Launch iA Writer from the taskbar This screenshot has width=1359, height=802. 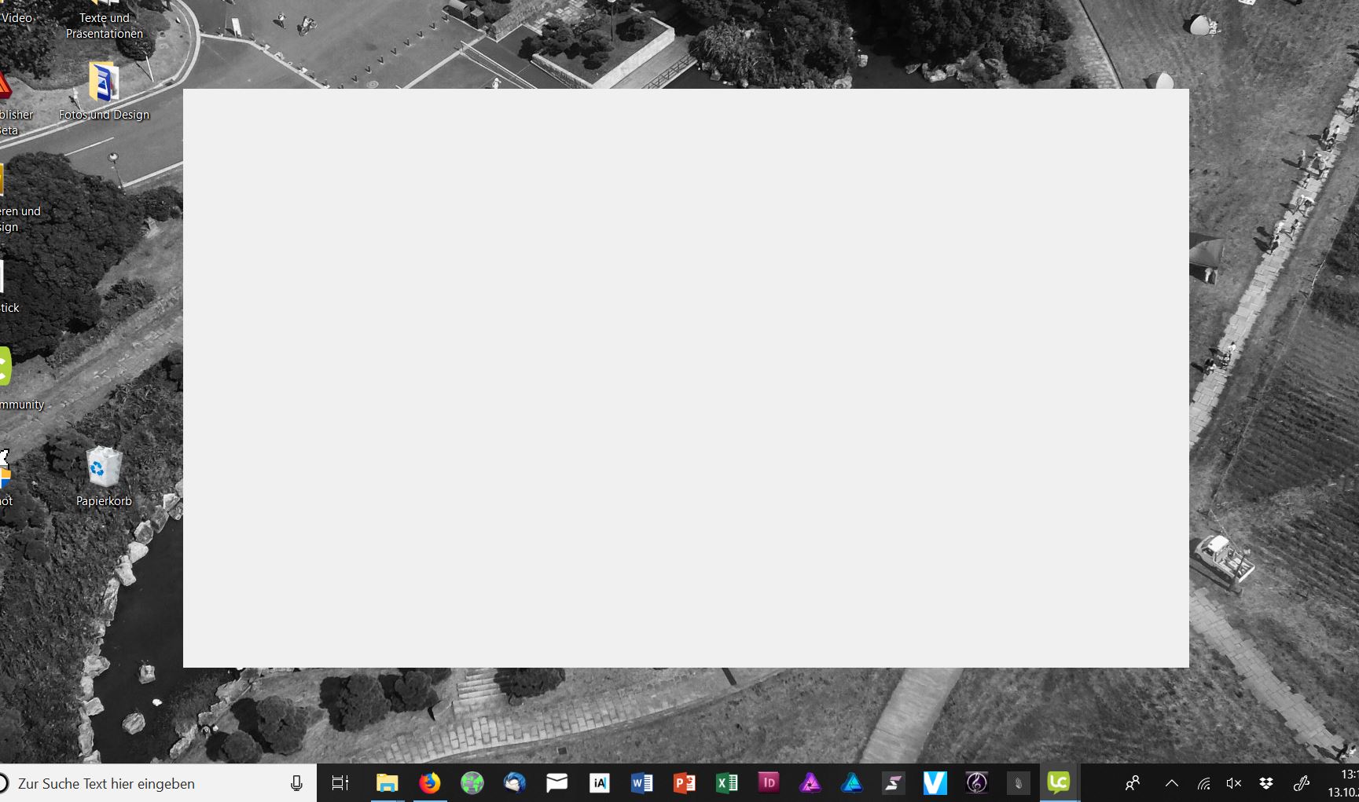click(x=599, y=783)
